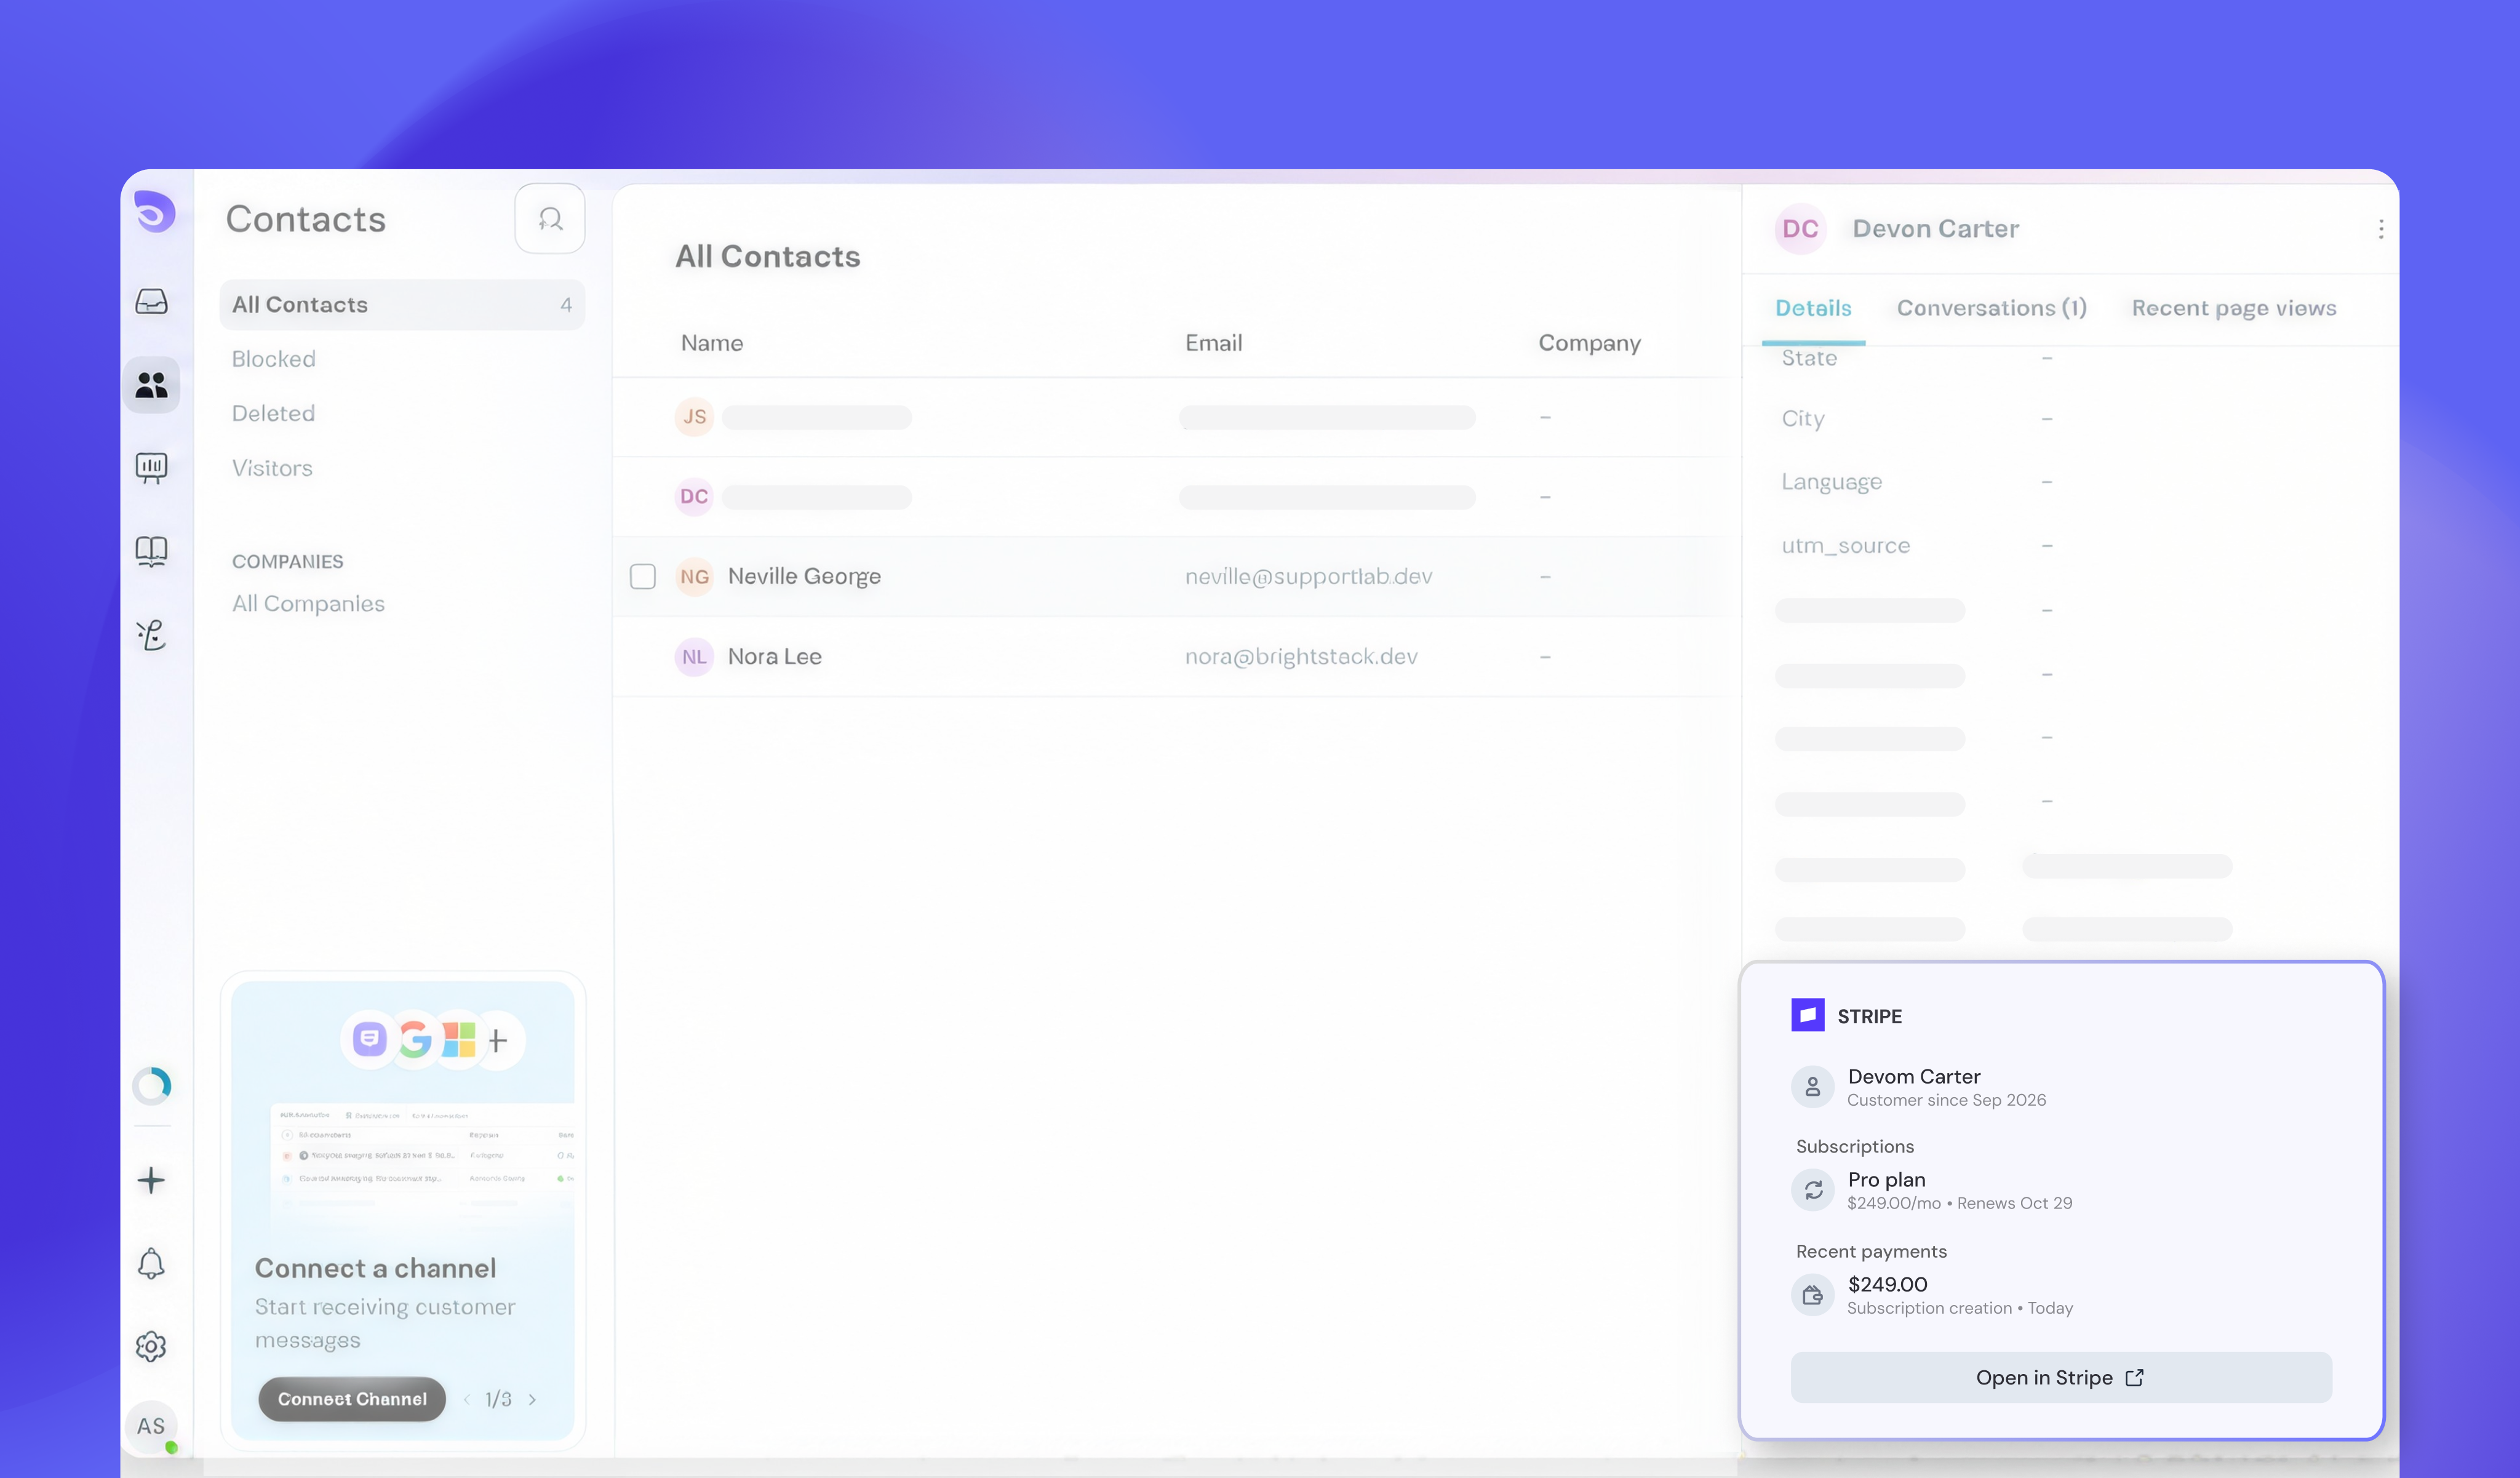Open the Visitors list
Image resolution: width=2520 pixels, height=1478 pixels.
[272, 468]
